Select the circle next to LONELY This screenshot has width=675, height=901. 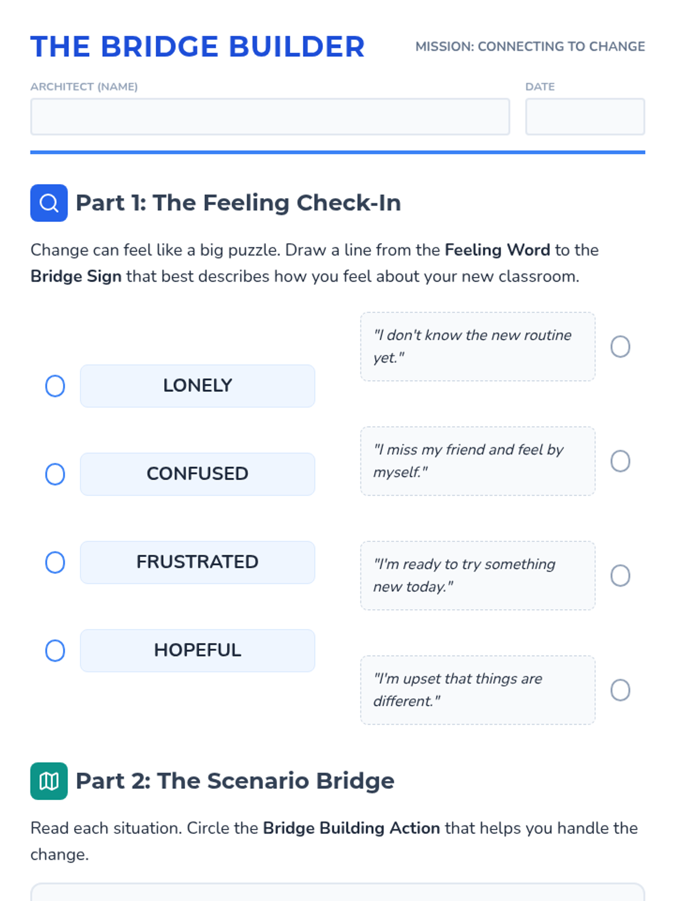coord(55,386)
